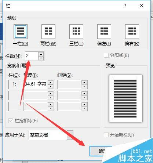Click the help question mark icon
Viewport: 153px width, 163px height.
tap(125, 6)
